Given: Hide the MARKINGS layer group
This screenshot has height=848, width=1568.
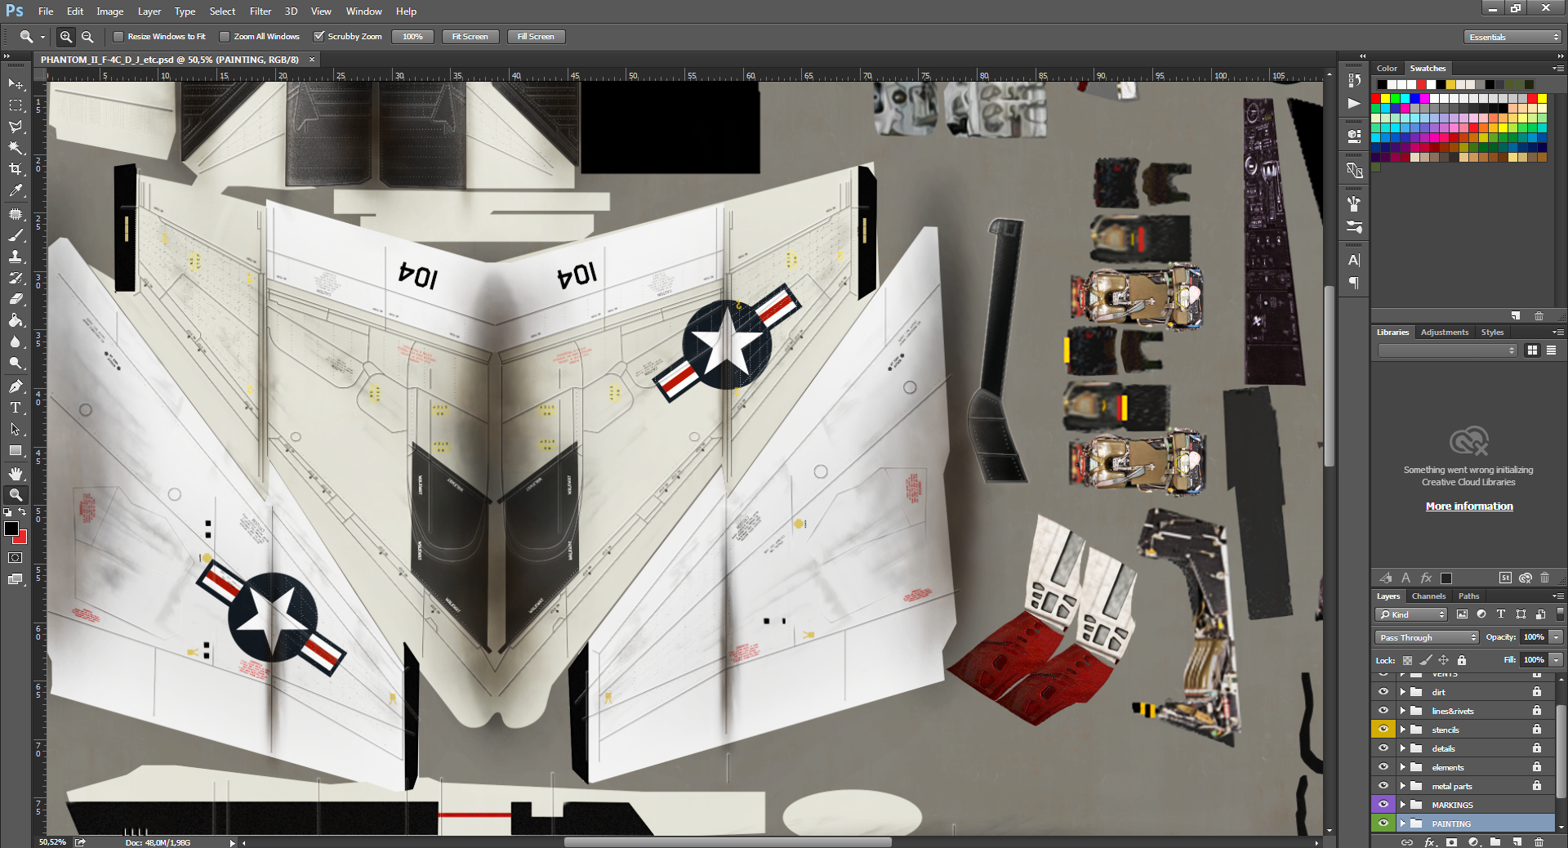Looking at the screenshot, I should tap(1383, 805).
